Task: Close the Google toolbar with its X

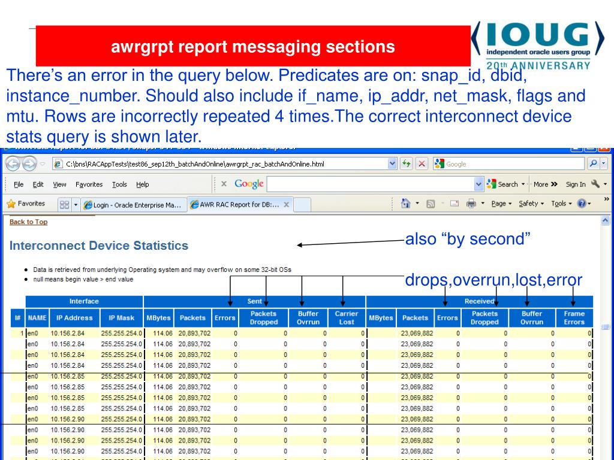Action: coord(224,184)
